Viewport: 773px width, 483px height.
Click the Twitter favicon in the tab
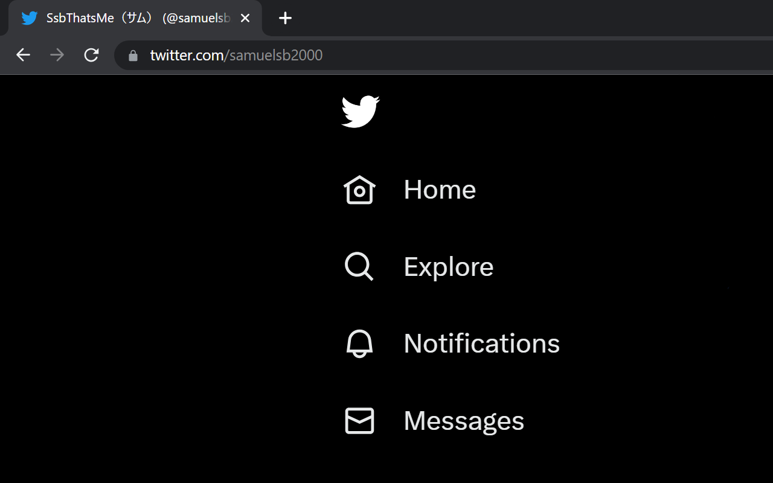(x=29, y=18)
